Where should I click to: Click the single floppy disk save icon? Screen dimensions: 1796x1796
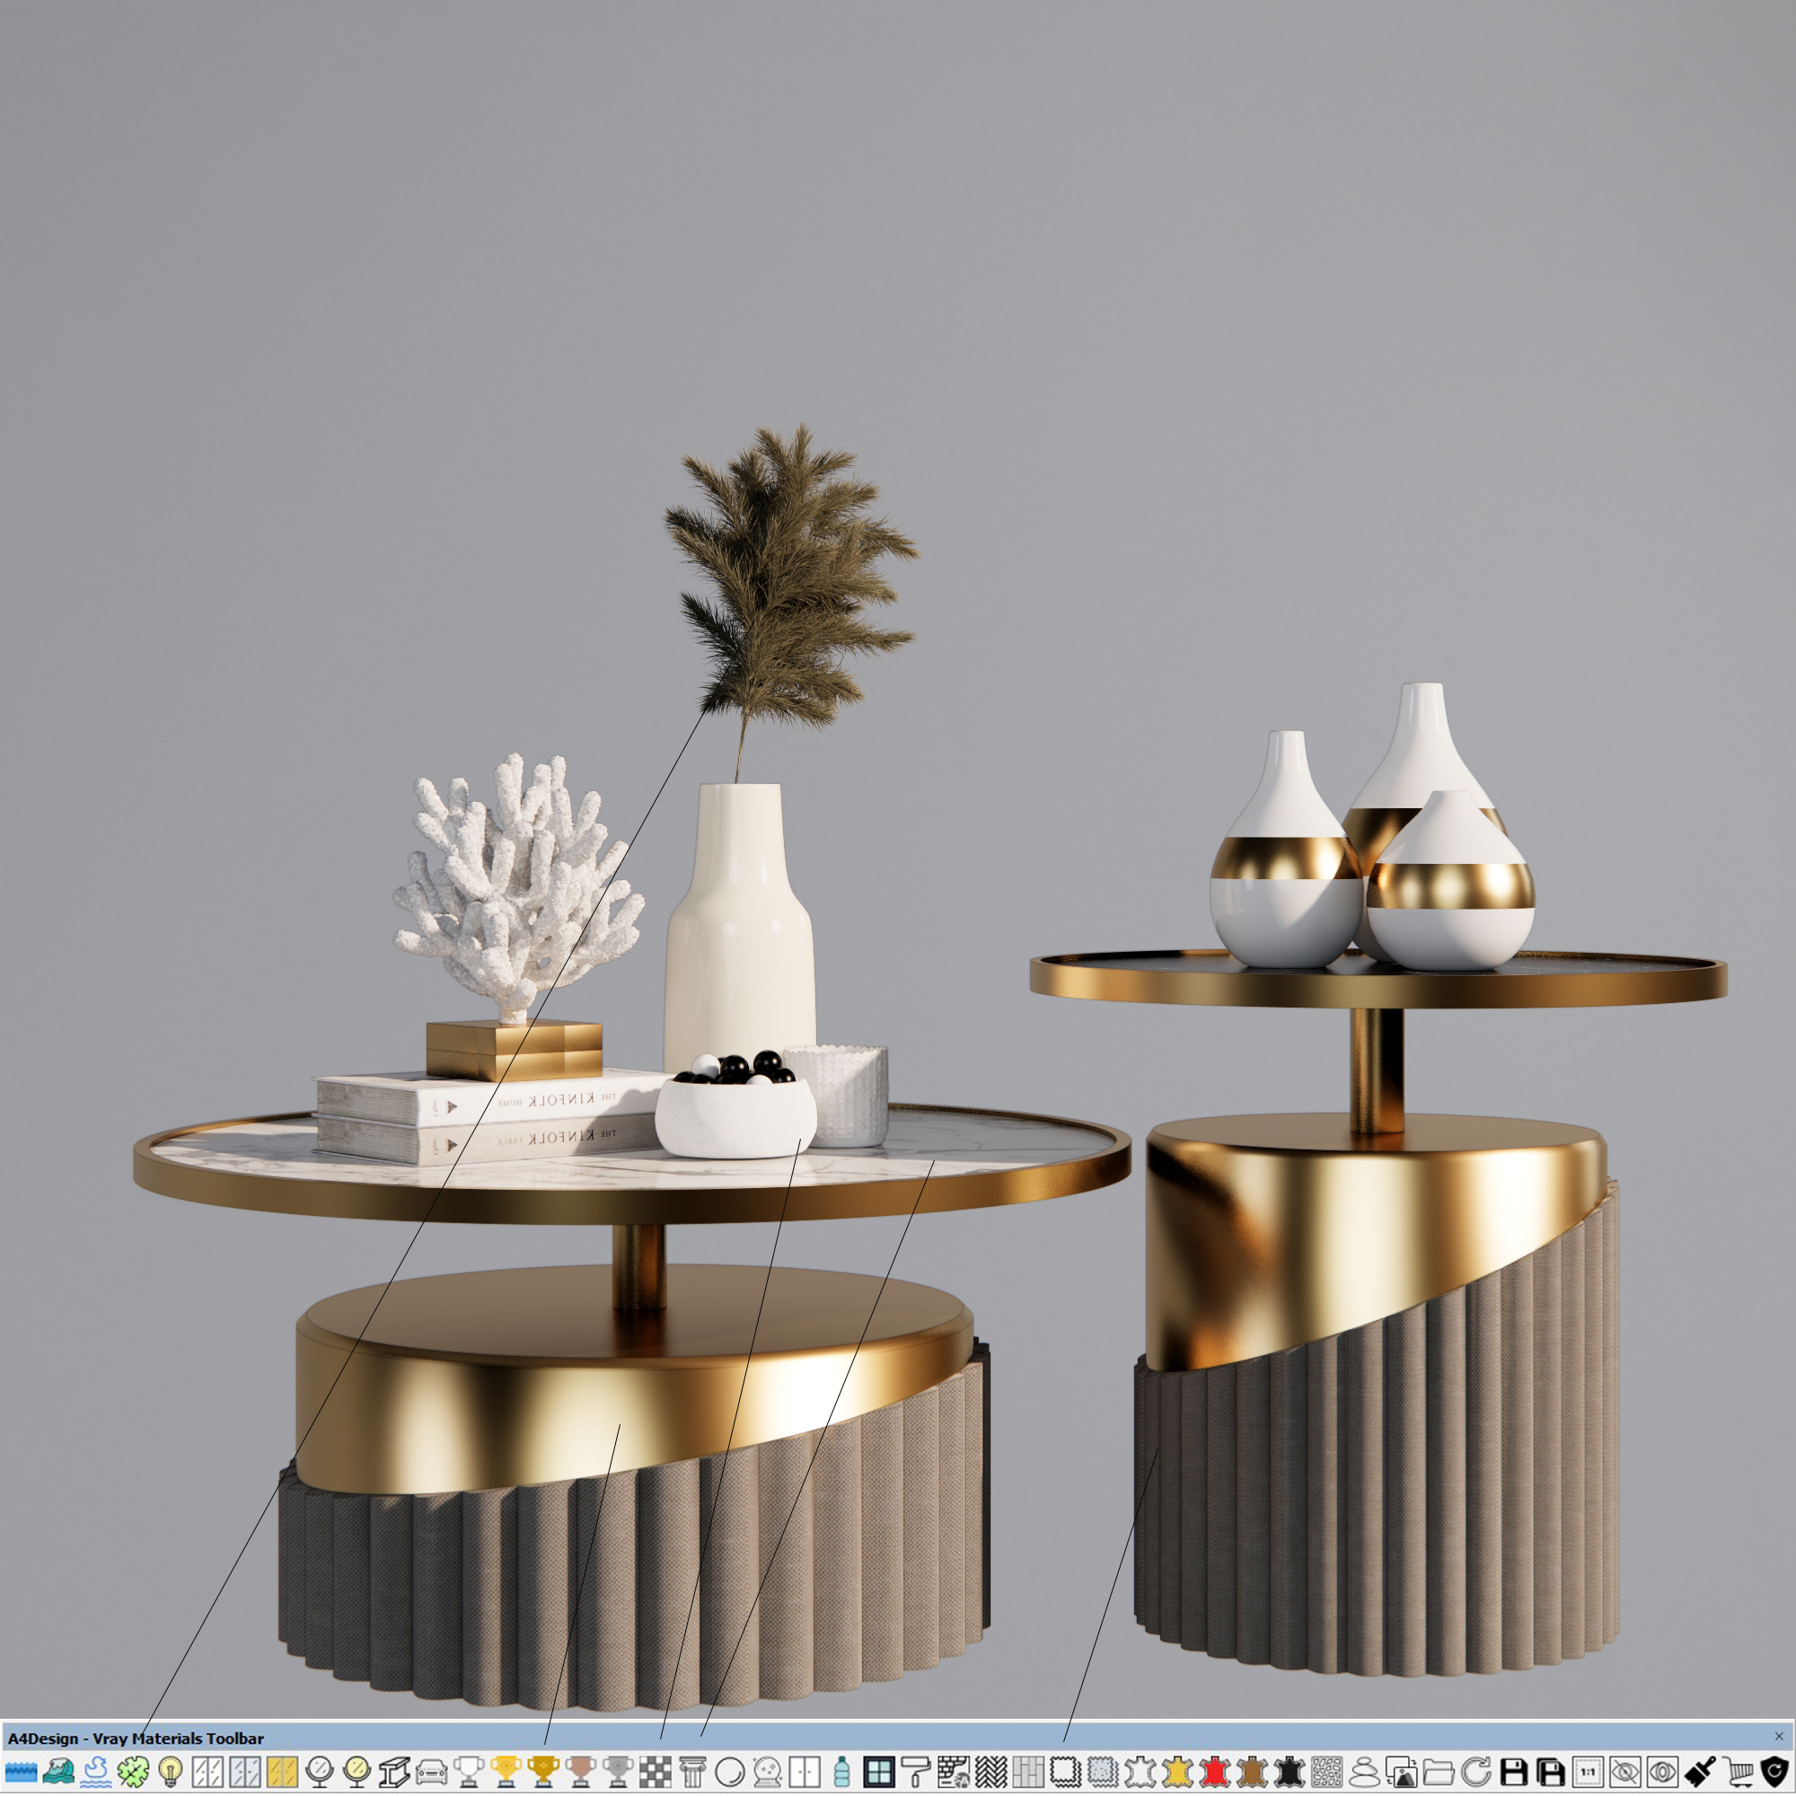(x=1514, y=1772)
